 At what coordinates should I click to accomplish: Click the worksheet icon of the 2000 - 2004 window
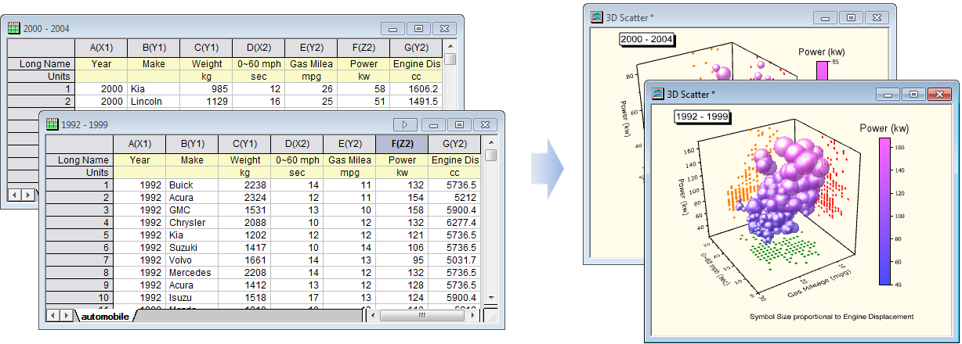(x=14, y=28)
